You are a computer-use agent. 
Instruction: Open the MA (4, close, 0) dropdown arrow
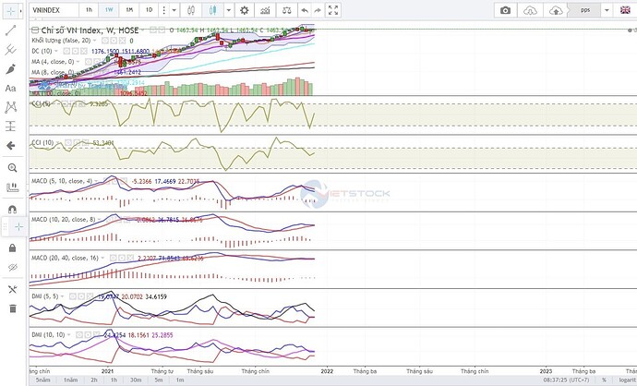click(78, 61)
